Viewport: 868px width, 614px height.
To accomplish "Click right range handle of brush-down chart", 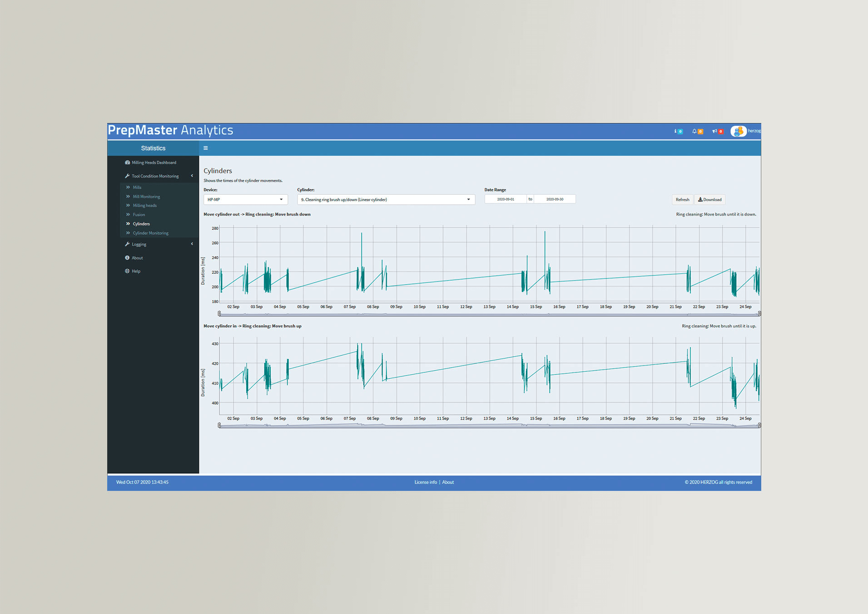I will pos(759,314).
